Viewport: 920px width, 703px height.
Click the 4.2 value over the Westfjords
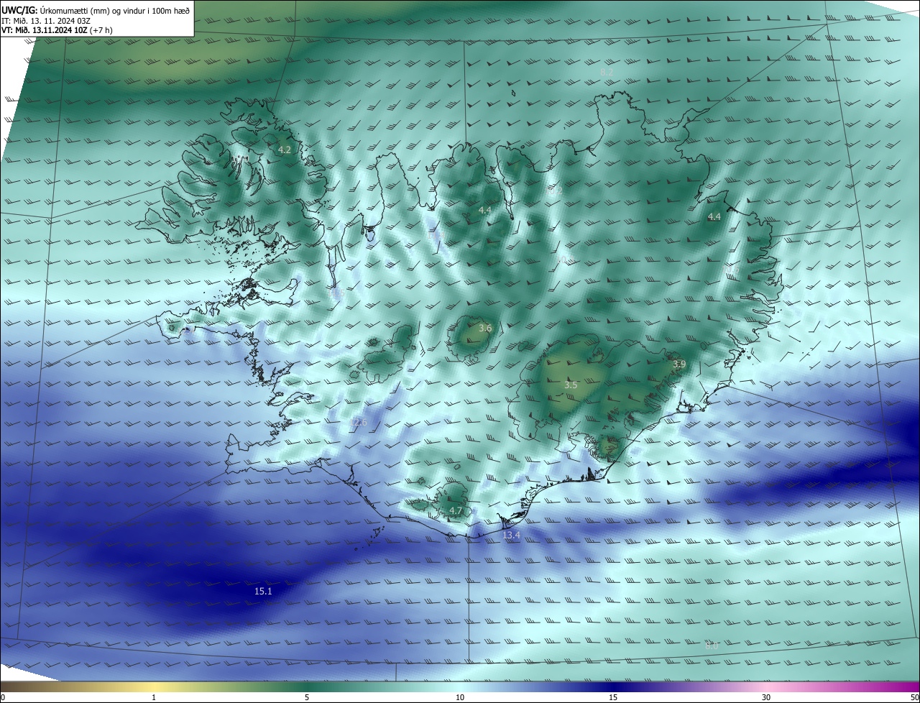[285, 150]
